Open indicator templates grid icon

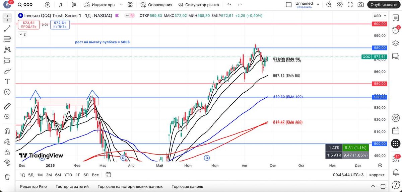click(130, 5)
